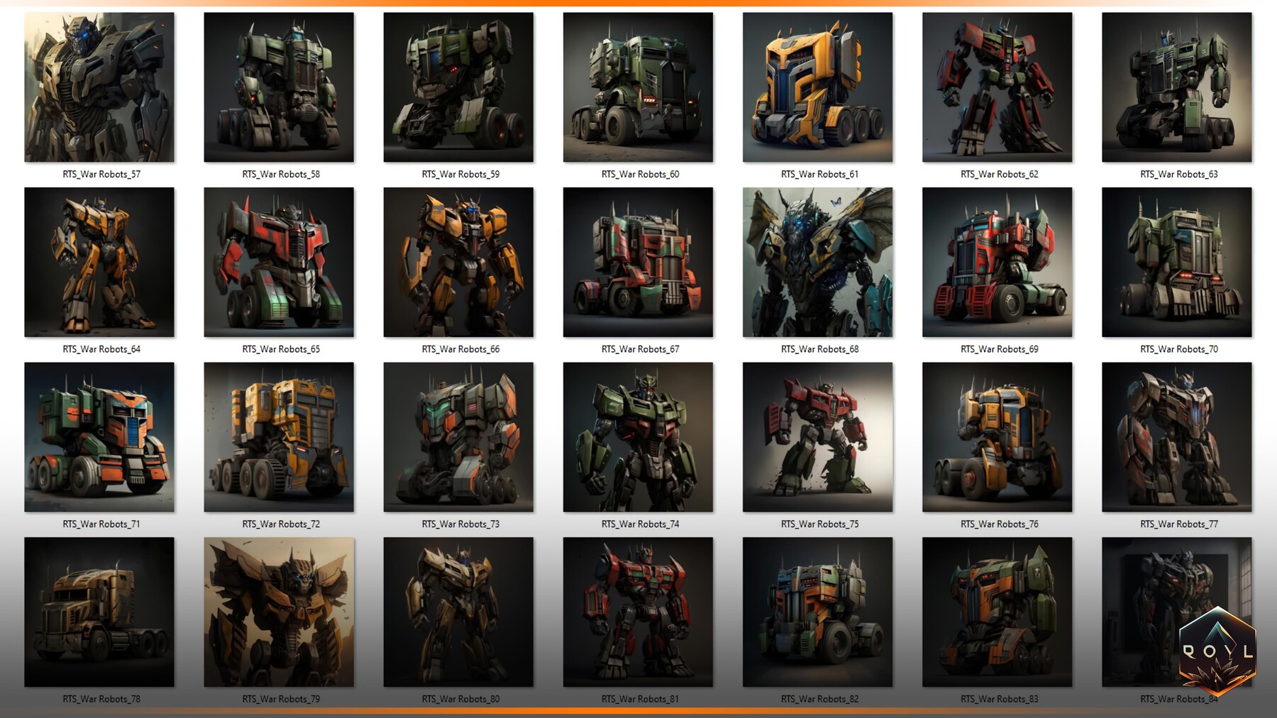Click filename text RTS_War Robots_75
Screen dimensions: 1277x718
(819, 524)
